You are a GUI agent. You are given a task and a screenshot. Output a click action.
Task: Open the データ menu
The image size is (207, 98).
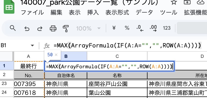144,13
